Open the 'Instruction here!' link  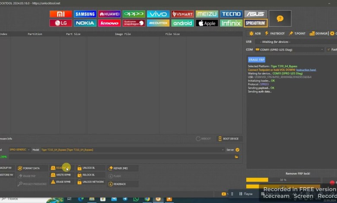pyautogui.click(x=306, y=70)
